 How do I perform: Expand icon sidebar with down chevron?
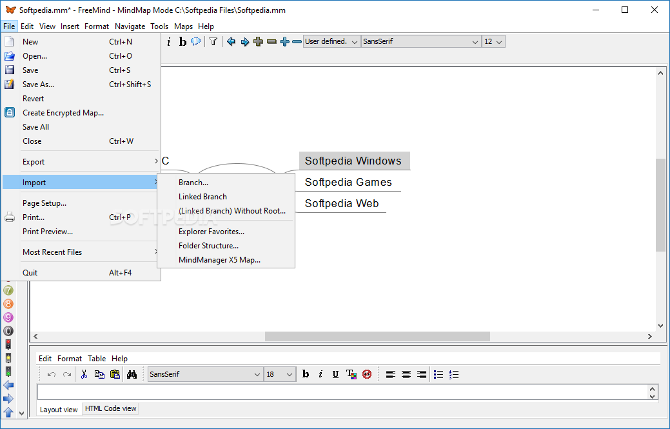point(22,413)
